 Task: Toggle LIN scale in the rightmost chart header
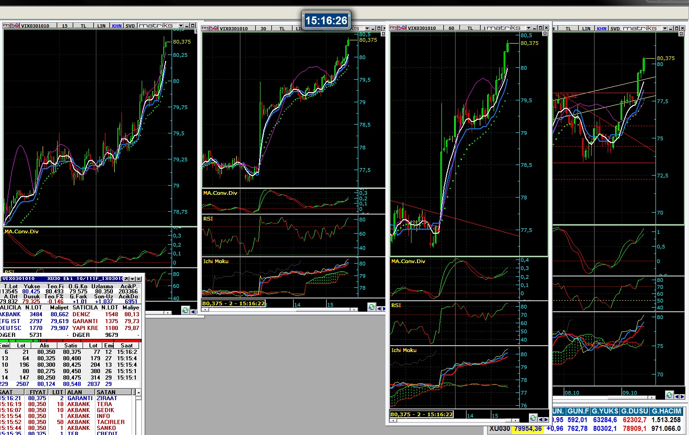[586, 28]
